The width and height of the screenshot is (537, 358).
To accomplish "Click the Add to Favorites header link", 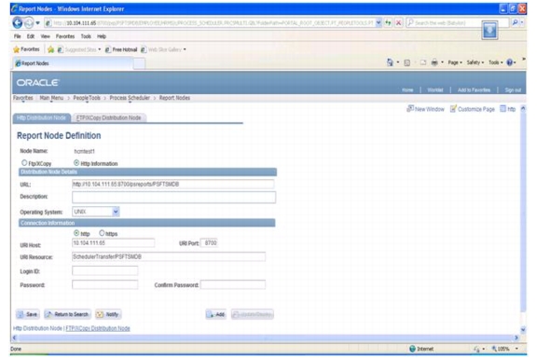I will click(x=474, y=89).
